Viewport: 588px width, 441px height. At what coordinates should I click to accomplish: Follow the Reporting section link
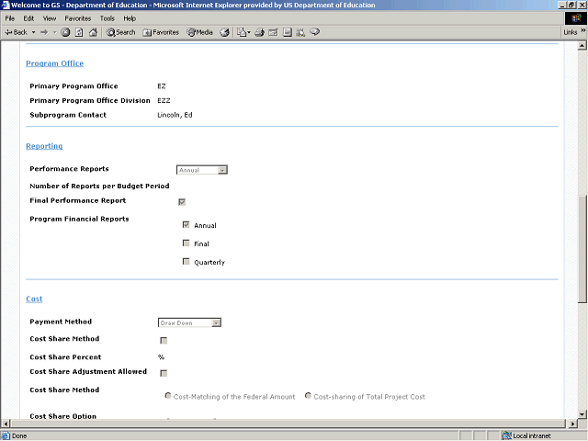(44, 146)
